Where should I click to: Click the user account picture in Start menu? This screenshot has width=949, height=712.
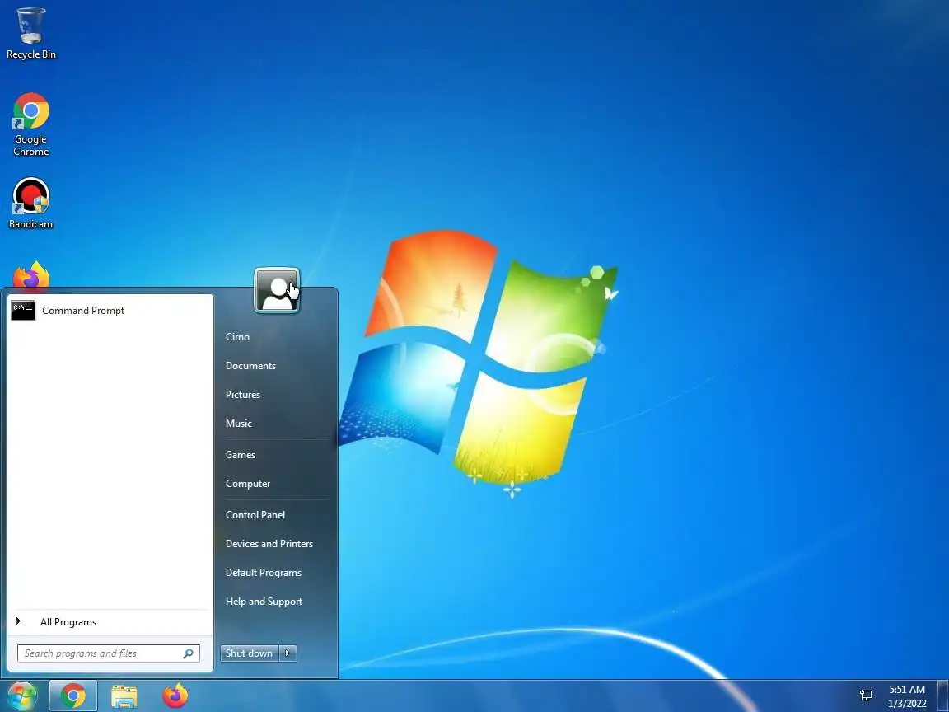[x=277, y=290]
